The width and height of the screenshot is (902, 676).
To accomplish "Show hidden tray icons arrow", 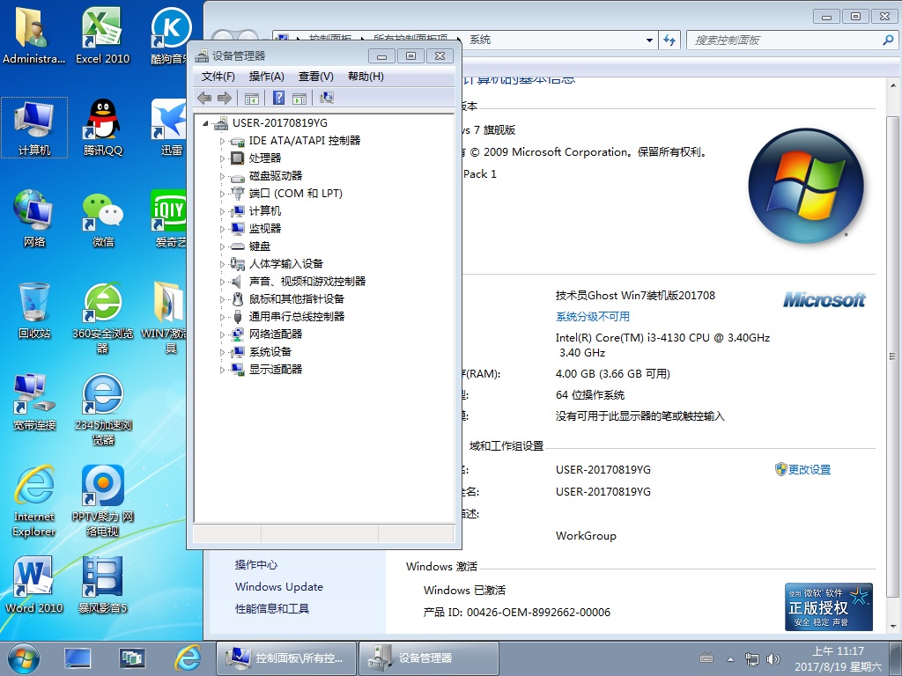I will coord(730,659).
